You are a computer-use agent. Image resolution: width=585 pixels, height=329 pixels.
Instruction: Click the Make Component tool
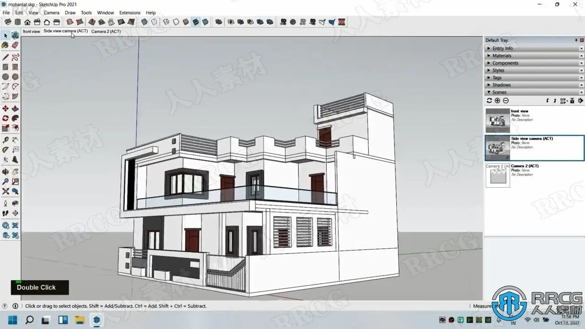point(15,35)
